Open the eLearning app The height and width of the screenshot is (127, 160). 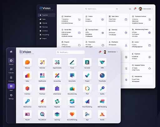pyautogui.click(x=57, y=114)
